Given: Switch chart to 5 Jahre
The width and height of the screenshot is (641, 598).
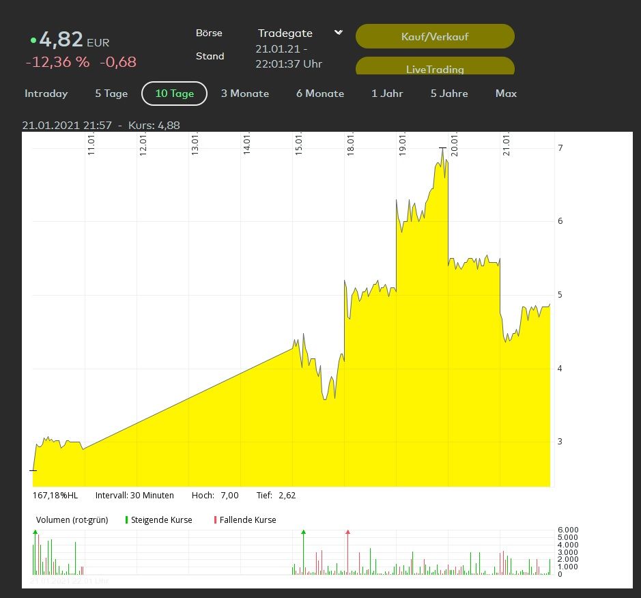Looking at the screenshot, I should point(449,94).
